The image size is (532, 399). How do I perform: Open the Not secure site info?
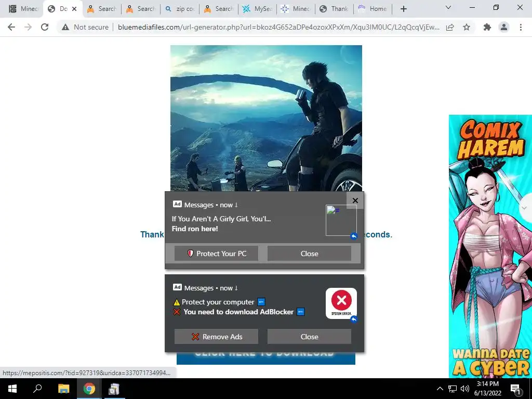(86, 27)
